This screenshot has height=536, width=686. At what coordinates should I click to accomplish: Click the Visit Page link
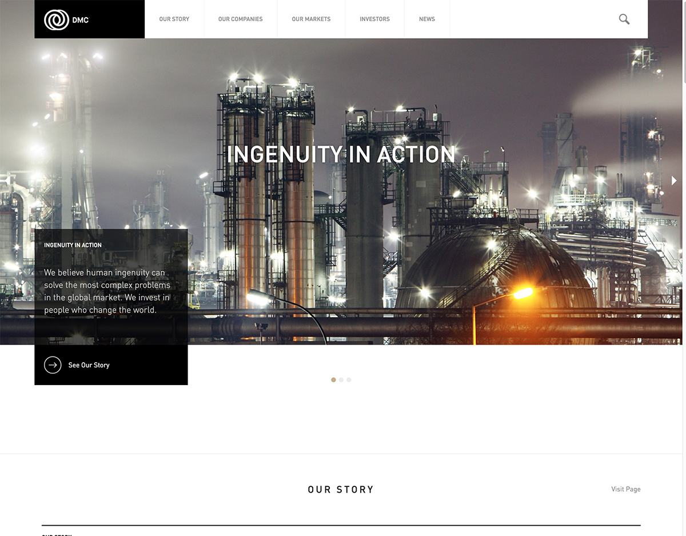[626, 489]
